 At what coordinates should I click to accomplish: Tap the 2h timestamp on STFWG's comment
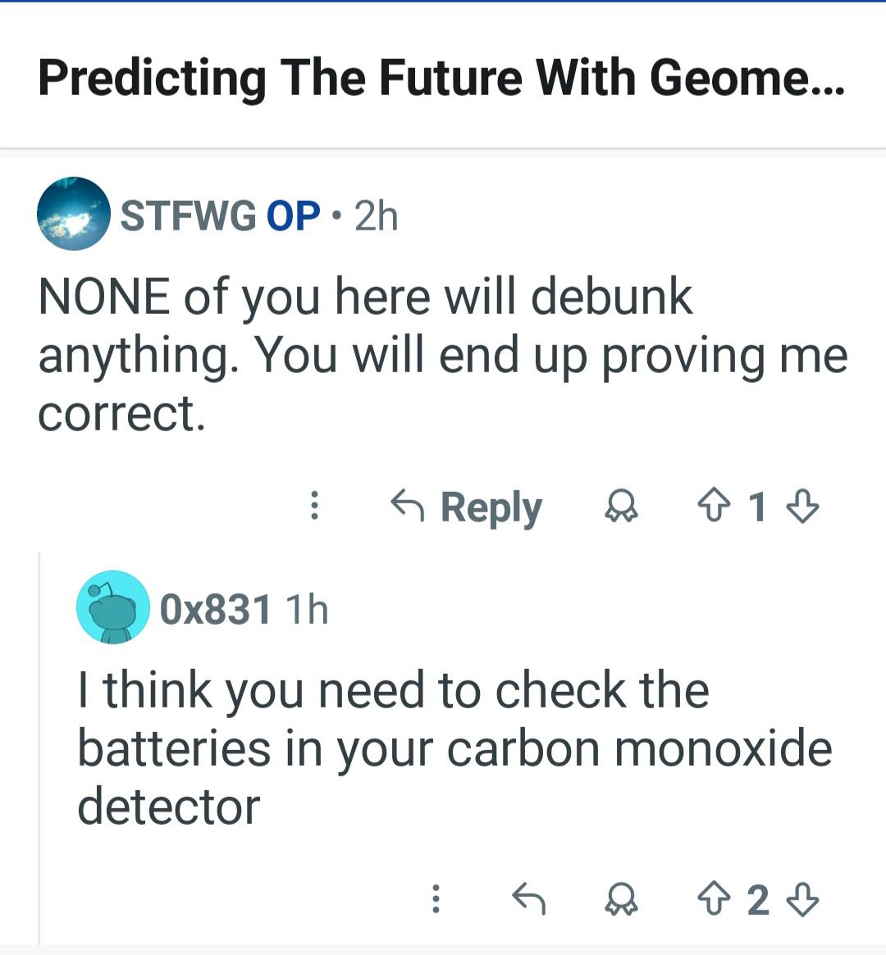tap(377, 216)
